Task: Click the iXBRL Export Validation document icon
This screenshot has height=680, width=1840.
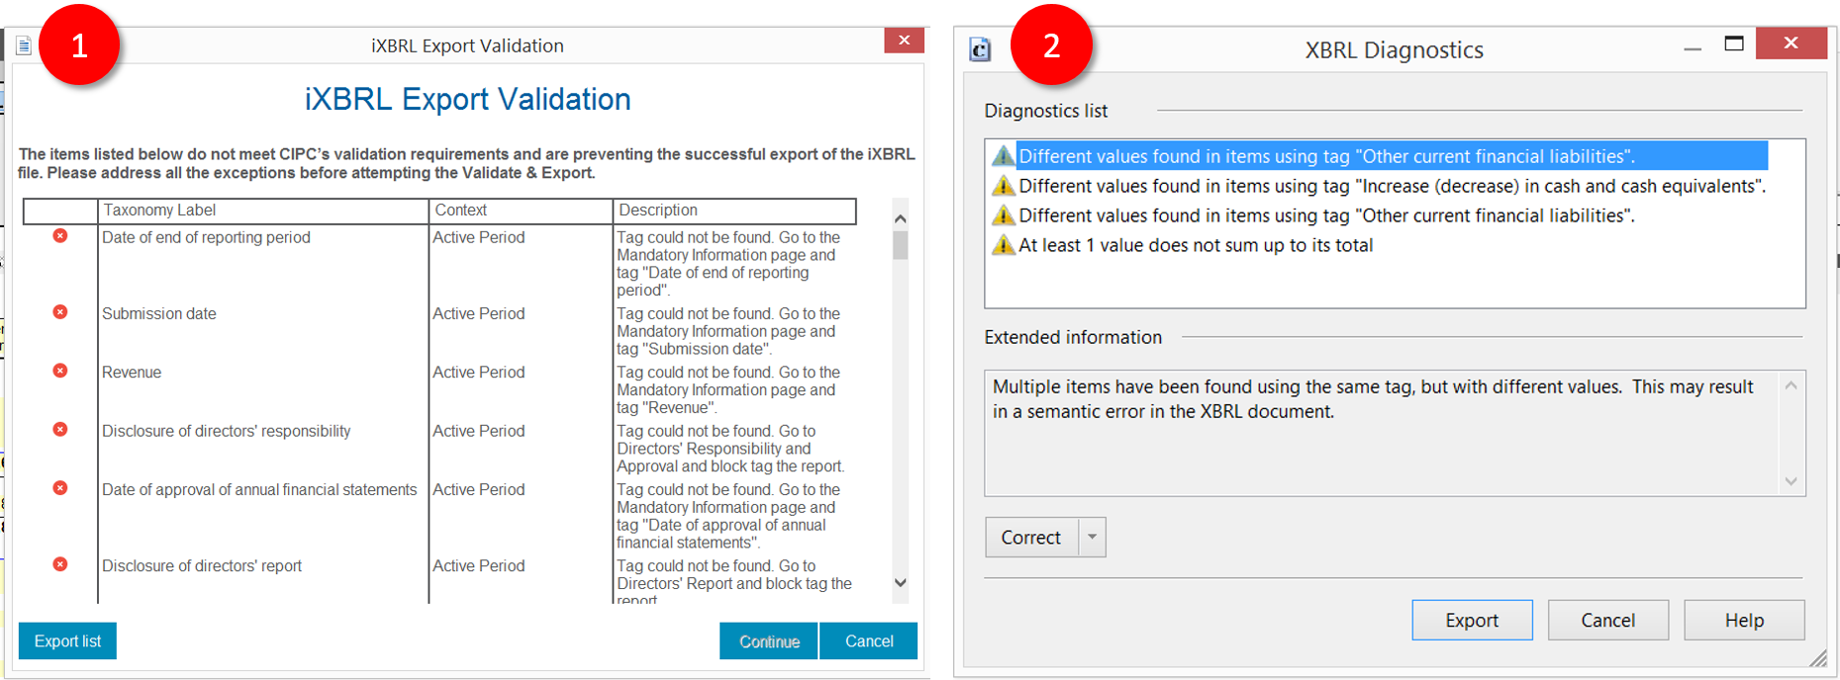Action: pos(24,45)
